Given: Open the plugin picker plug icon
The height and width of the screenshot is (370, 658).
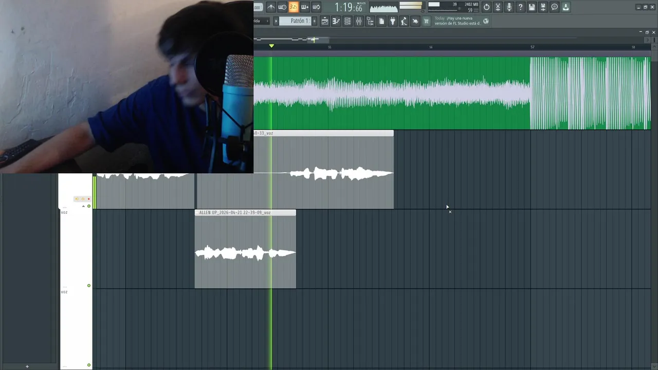Looking at the screenshot, I should point(393,21).
